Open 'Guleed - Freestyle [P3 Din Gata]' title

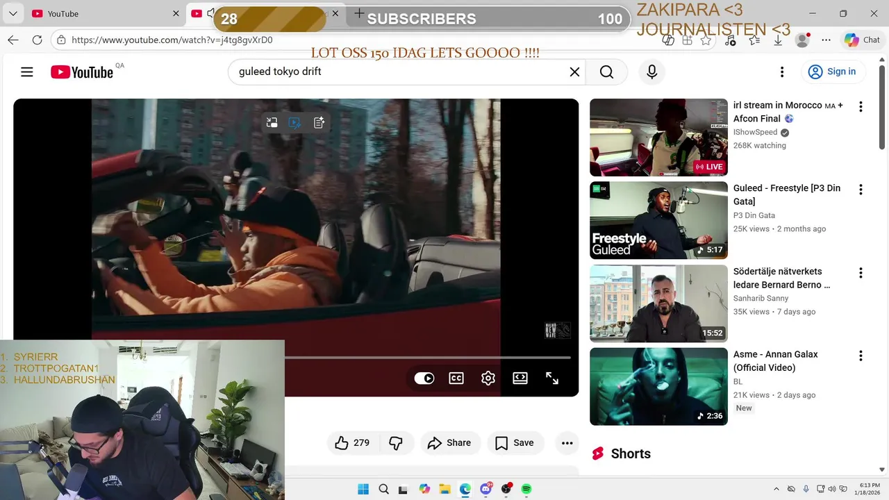787,195
